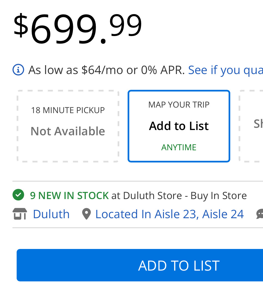Click the blue ADD TO LIST button
The width and height of the screenshot is (263, 285).
(x=140, y=265)
